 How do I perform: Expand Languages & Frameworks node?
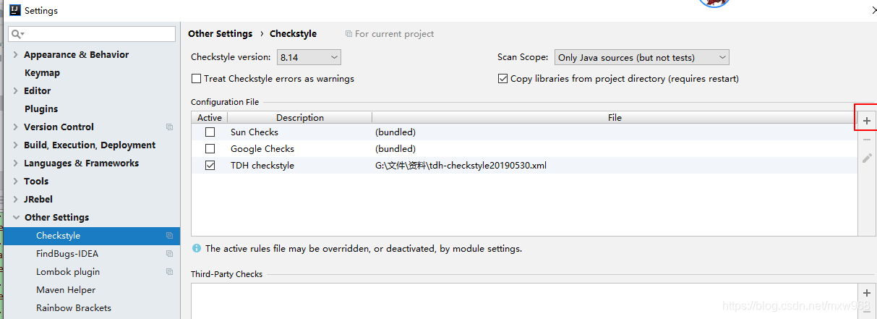(x=16, y=163)
